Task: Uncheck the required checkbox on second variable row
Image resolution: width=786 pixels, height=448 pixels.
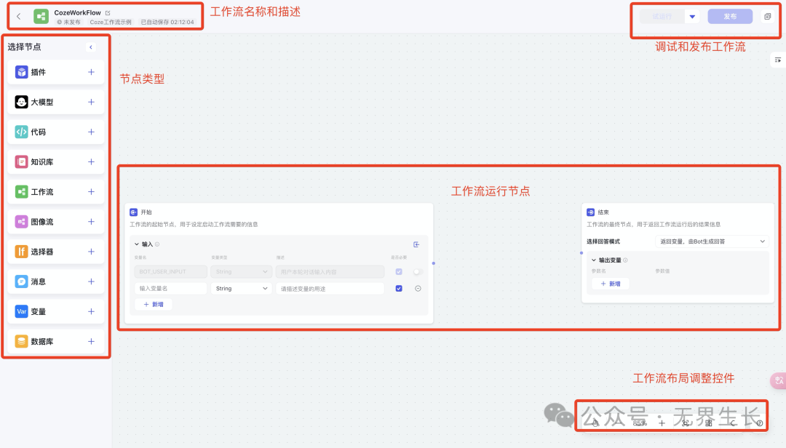Action: (399, 289)
